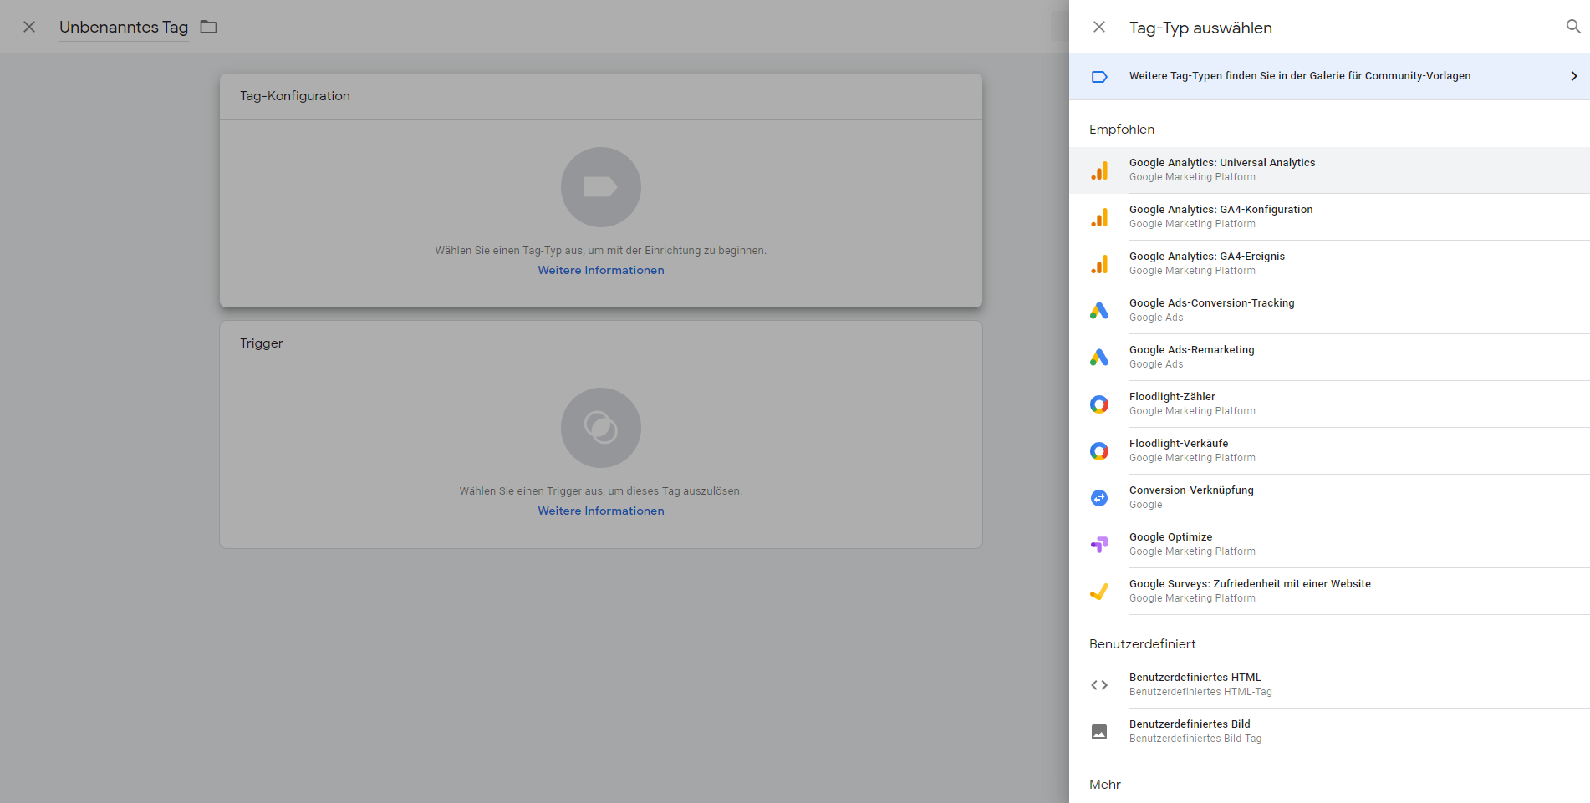
Task: Click the Tag-Konfiguration card heading
Action: point(295,96)
